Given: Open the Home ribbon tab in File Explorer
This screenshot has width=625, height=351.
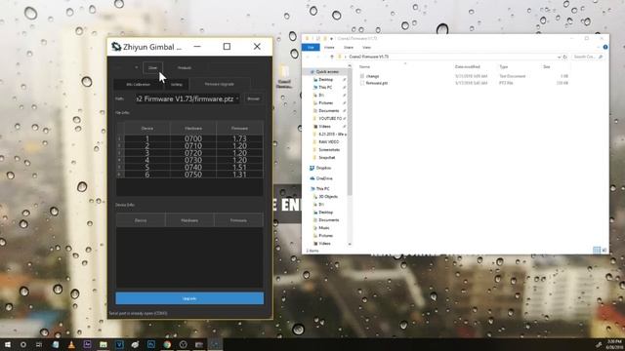Looking at the screenshot, I should 329,48.
